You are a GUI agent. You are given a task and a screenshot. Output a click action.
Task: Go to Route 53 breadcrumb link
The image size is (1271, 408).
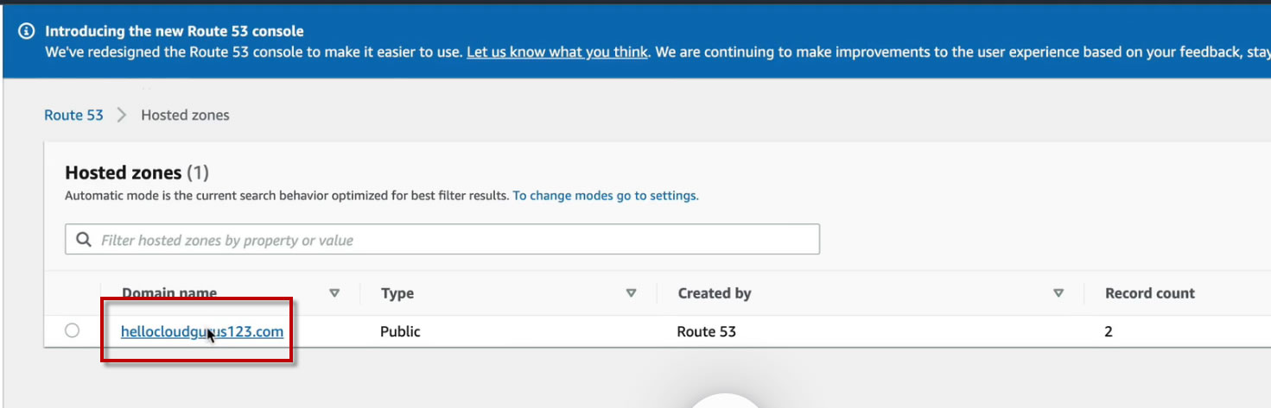click(73, 115)
